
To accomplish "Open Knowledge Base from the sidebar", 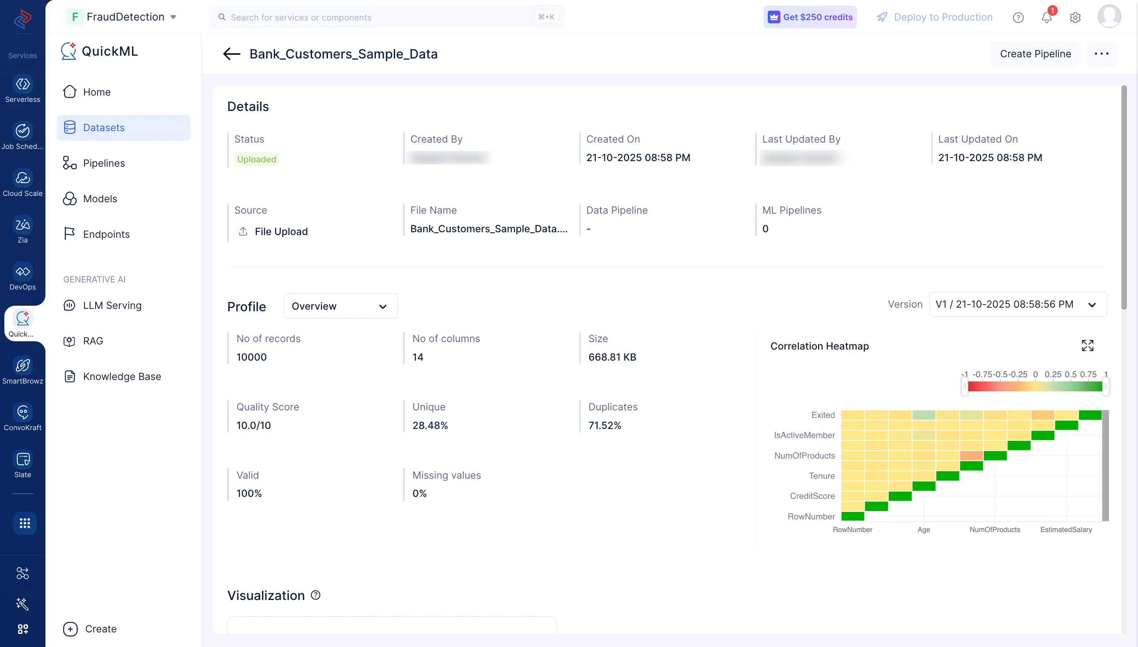I will [x=122, y=376].
